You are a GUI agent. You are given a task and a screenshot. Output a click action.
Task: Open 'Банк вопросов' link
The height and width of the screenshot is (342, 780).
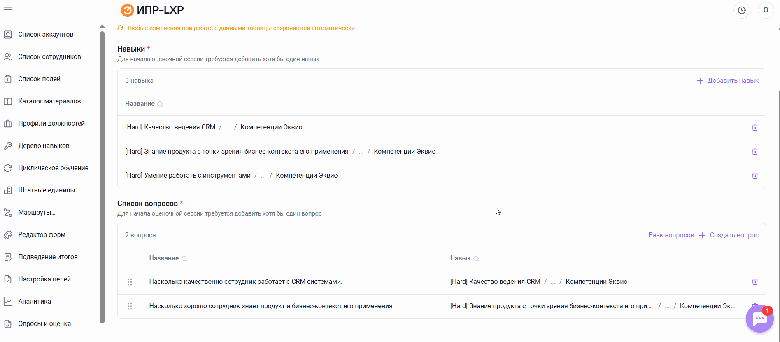click(671, 235)
